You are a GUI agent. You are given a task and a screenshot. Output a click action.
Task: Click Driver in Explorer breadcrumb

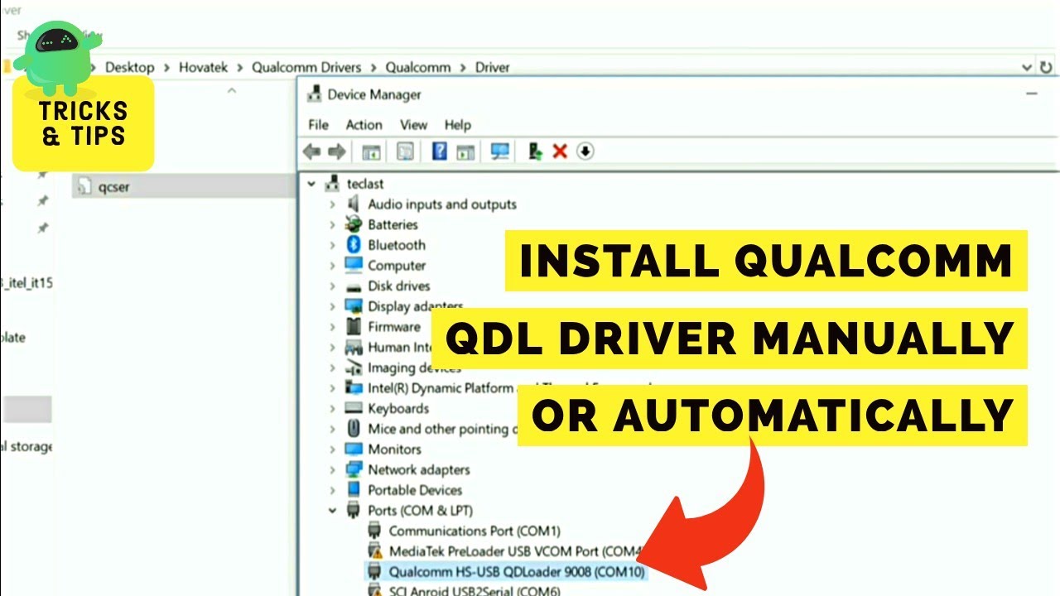[492, 67]
